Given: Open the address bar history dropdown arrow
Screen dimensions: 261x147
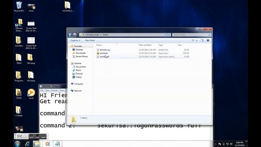Looking at the screenshot, I should coord(165,35).
